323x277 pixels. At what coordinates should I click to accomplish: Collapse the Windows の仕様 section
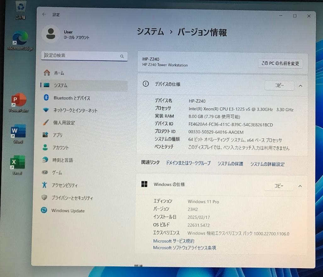point(300,186)
